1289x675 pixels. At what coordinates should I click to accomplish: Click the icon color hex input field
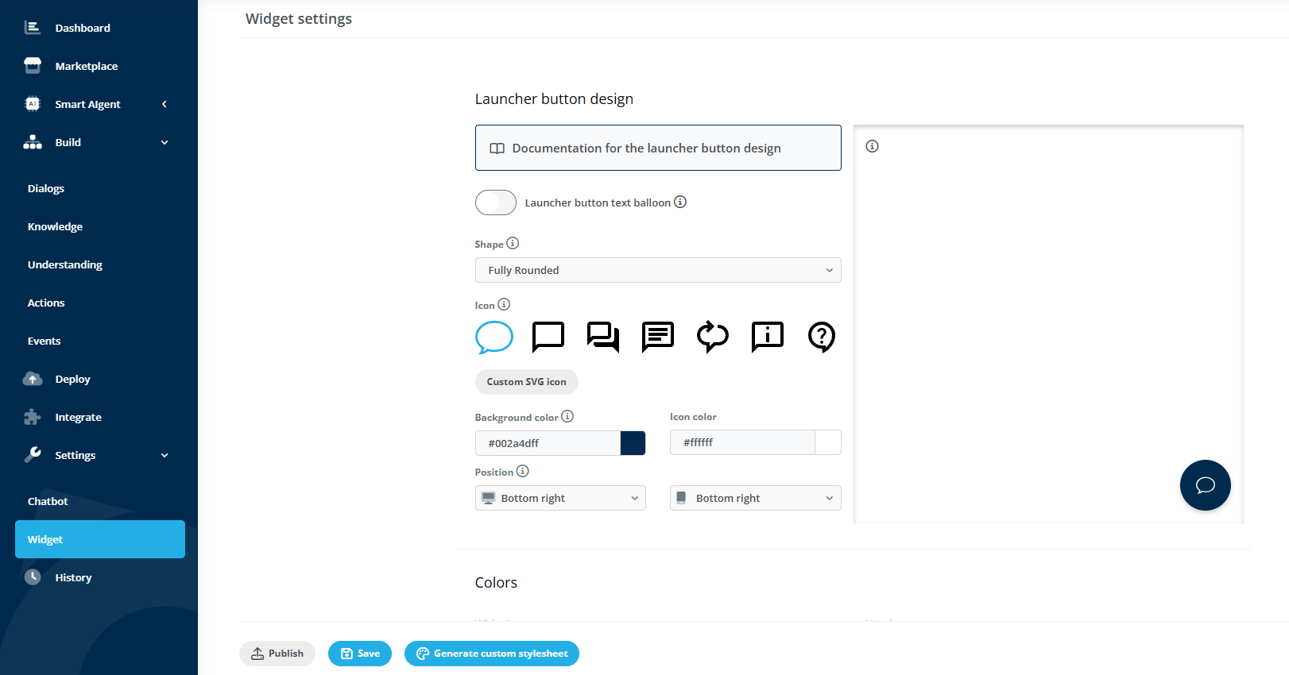coord(742,442)
